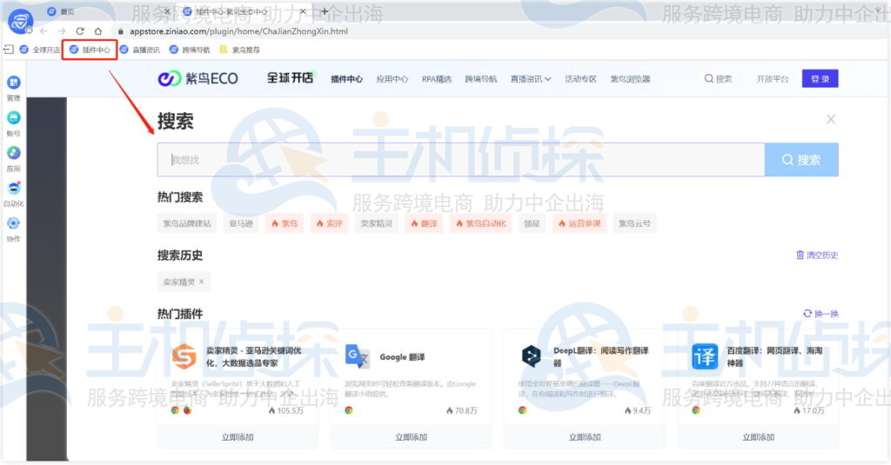Click 清空历史 to clear history
Screen dimensions: 891x465
pyautogui.click(x=817, y=255)
